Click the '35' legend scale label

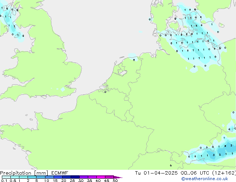coord(89,181)
